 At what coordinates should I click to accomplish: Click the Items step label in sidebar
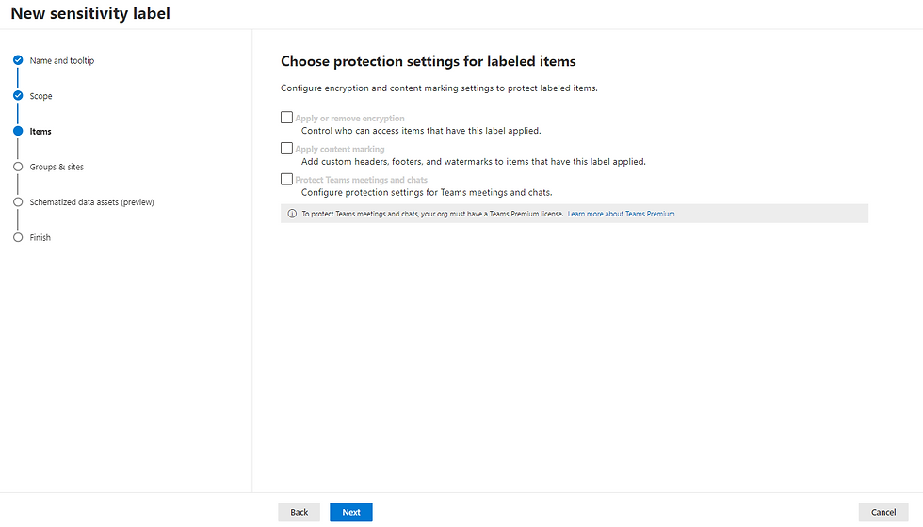pyautogui.click(x=40, y=131)
